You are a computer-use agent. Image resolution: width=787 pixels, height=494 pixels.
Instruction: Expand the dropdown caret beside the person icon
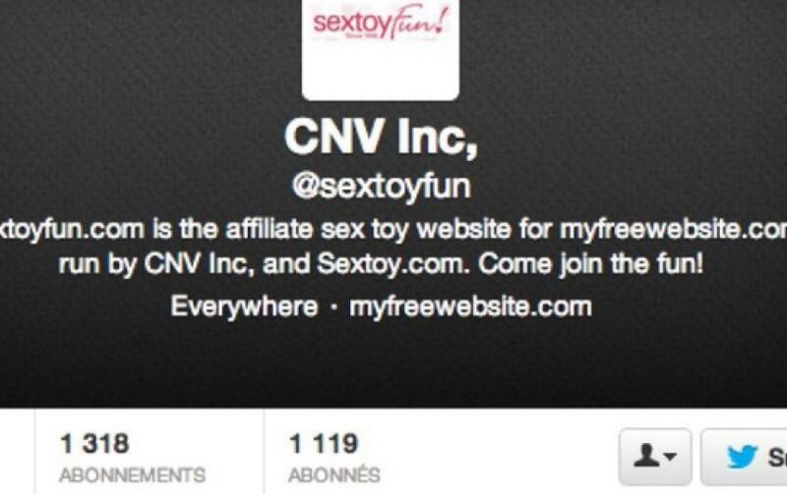(x=670, y=456)
